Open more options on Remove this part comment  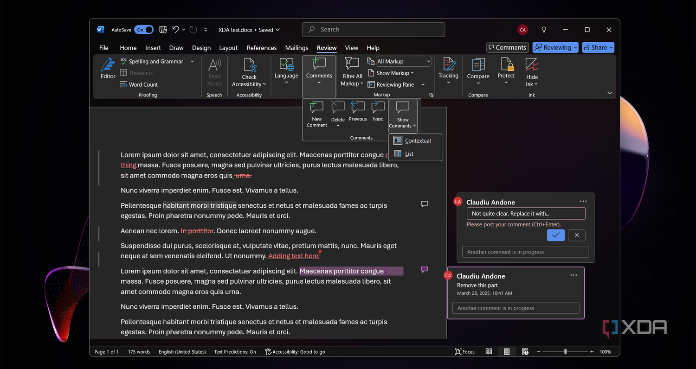pyautogui.click(x=574, y=275)
